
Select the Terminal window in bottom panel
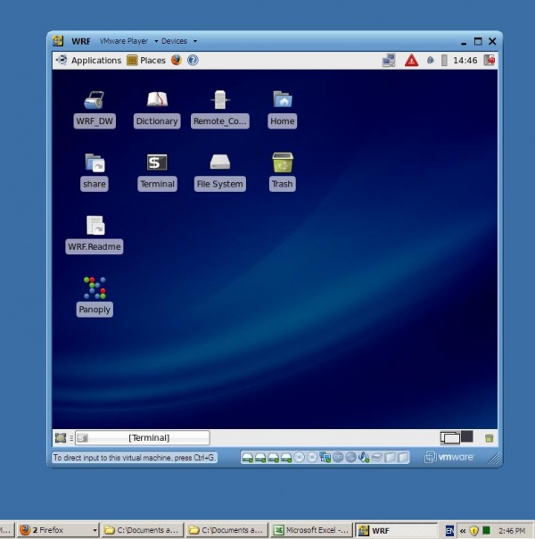143,438
